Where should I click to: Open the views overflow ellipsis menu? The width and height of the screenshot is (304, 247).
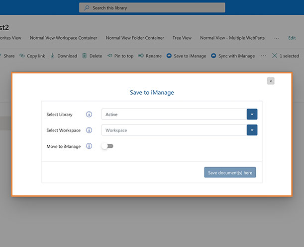pos(277,38)
